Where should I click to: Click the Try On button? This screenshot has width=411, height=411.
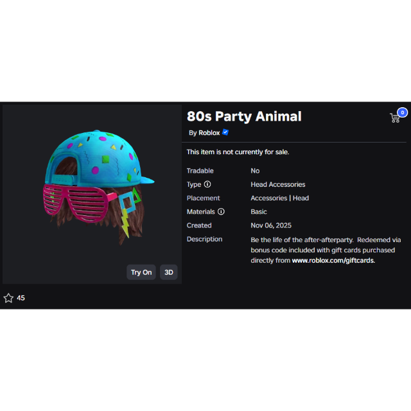point(141,272)
